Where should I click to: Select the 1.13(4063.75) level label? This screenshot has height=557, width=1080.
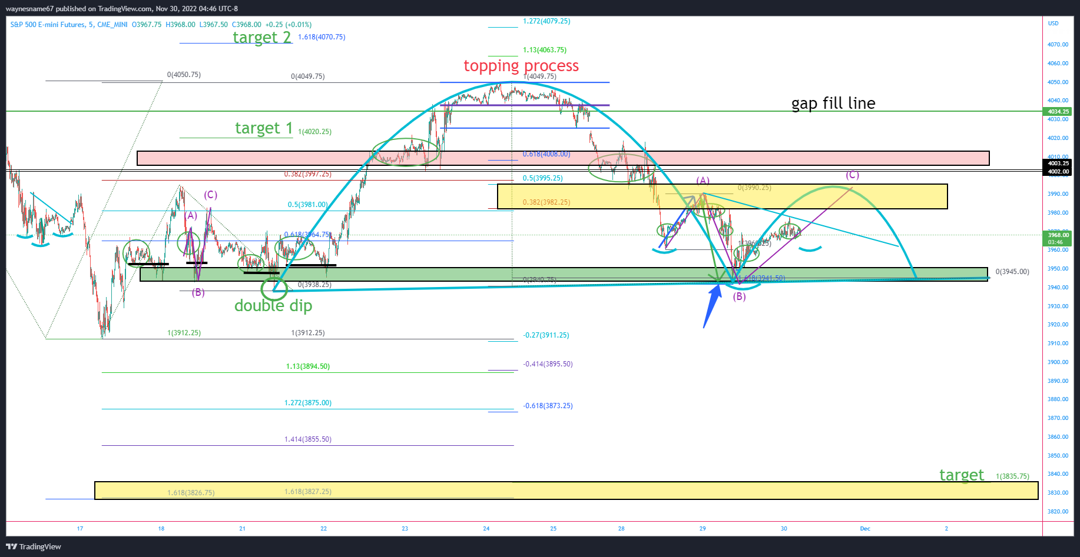pos(545,50)
